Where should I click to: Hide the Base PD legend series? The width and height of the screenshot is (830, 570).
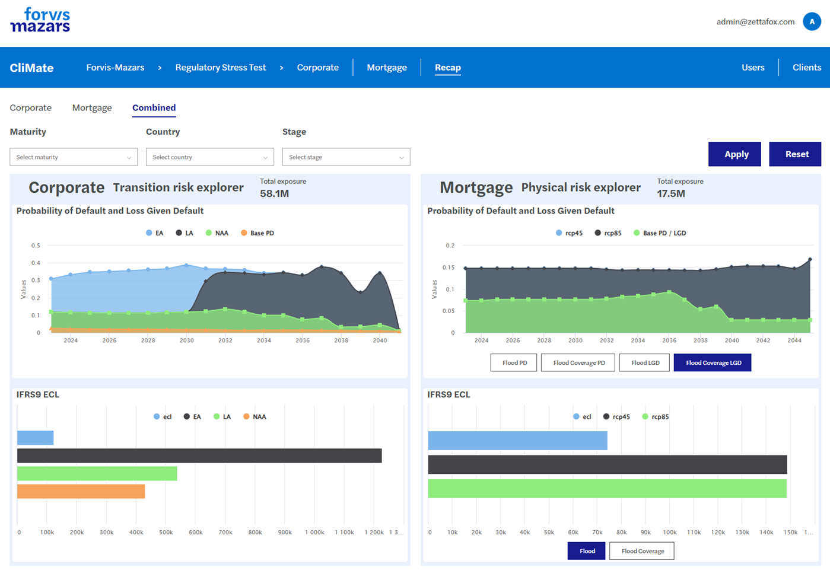click(x=257, y=233)
